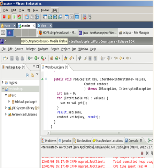Open the VMware Help menu
Image resolution: width=154 pixels, height=168 pixels.
point(55,10)
